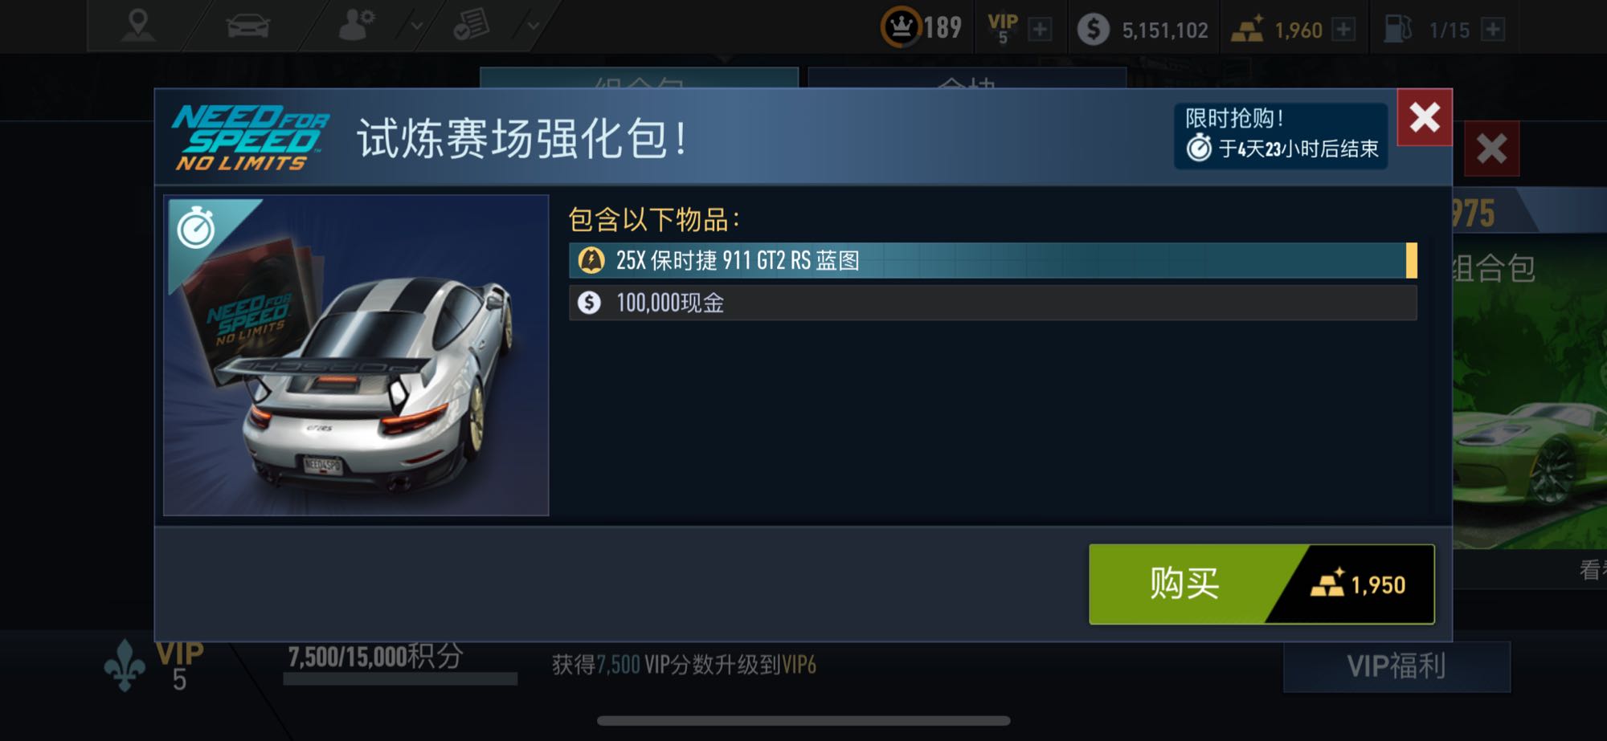Image resolution: width=1607 pixels, height=741 pixels.
Task: Click the VIP points progress bar
Action: point(400,679)
